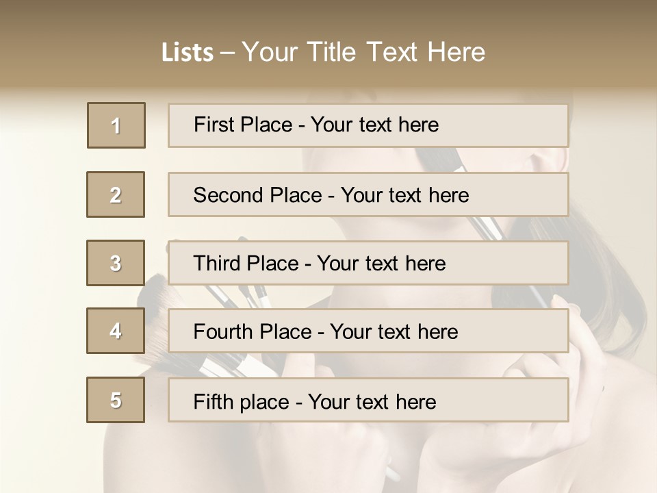
Task: Click the word 'Fifth' in list
Action: 213,401
